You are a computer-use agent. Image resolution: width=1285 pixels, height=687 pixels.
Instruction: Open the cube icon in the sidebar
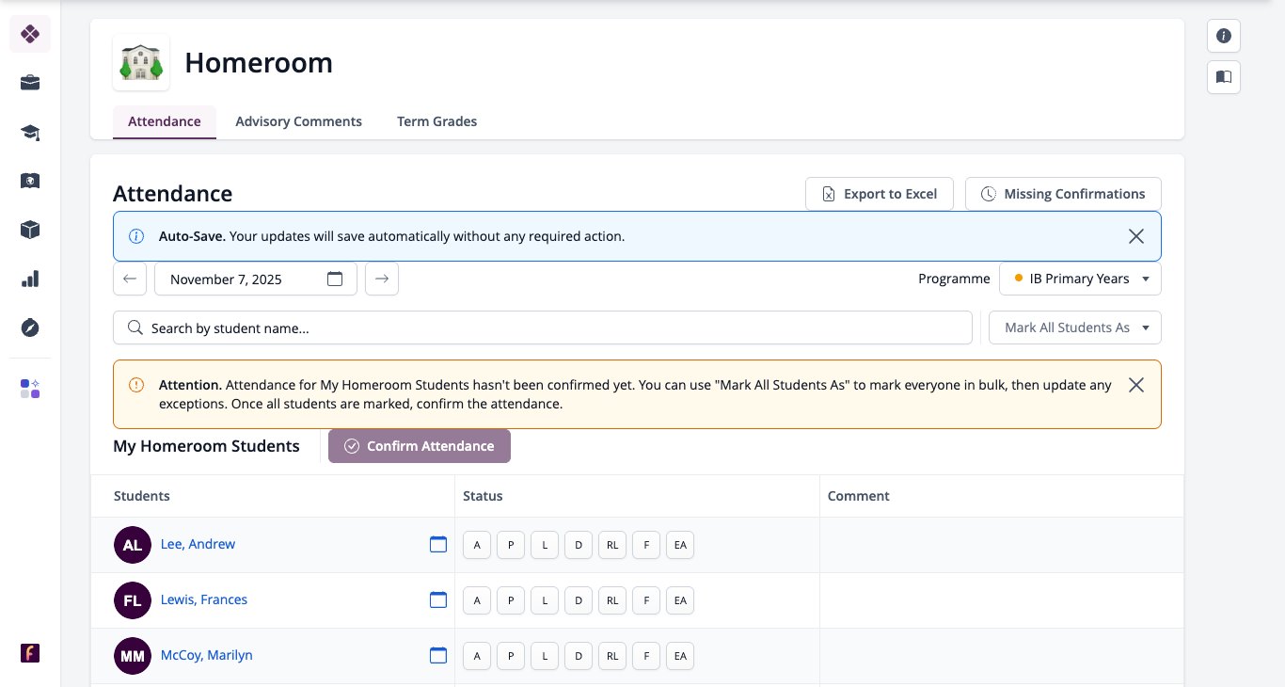[30, 230]
